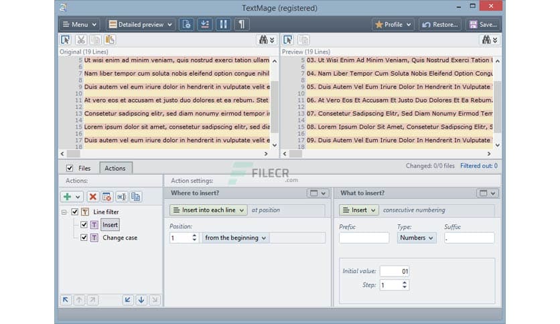Switch to the Actions tab
Viewport: 560px width, 324px height.
point(115,168)
